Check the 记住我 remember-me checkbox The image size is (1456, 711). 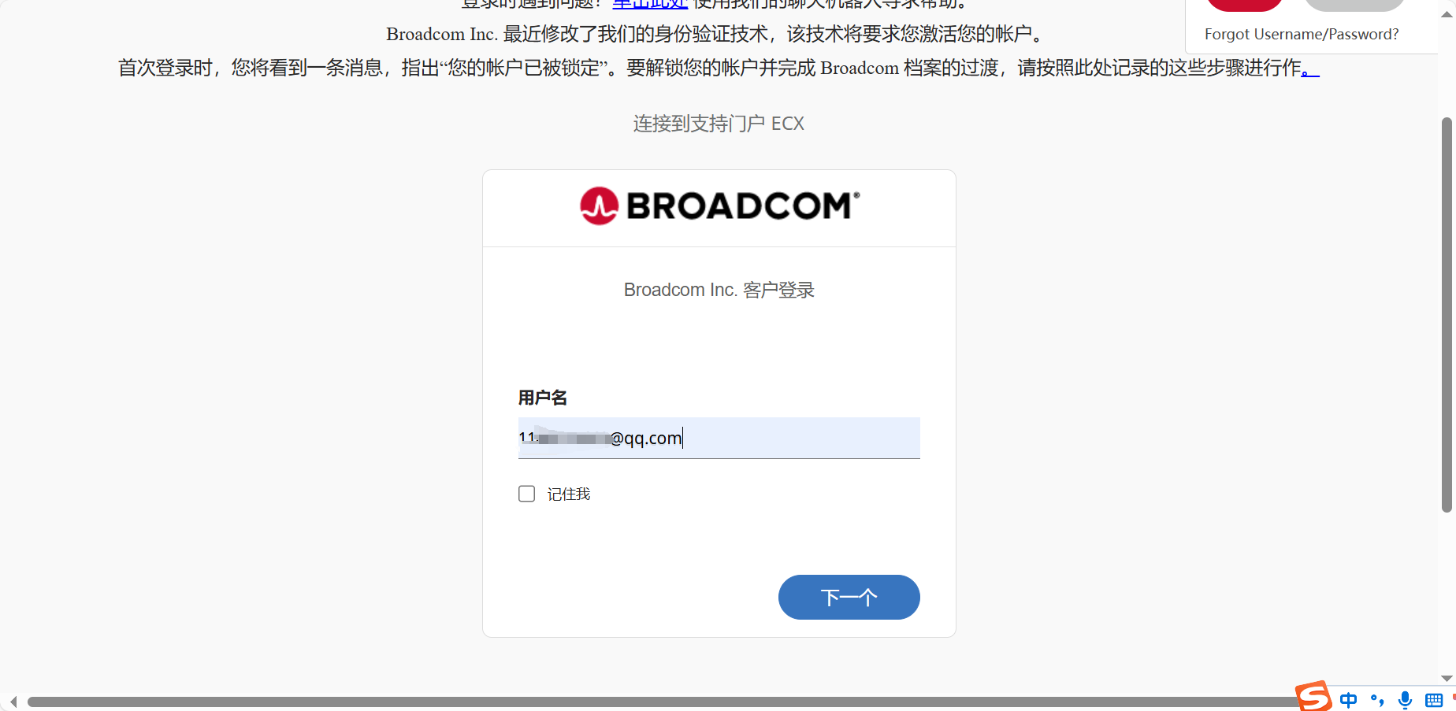(x=527, y=494)
